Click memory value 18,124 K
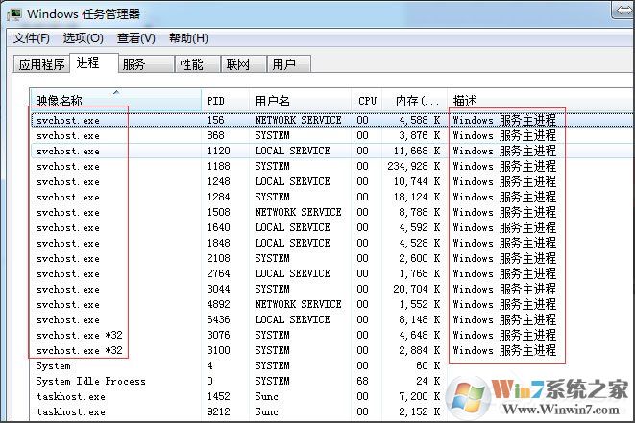This screenshot has width=635, height=423. click(417, 197)
